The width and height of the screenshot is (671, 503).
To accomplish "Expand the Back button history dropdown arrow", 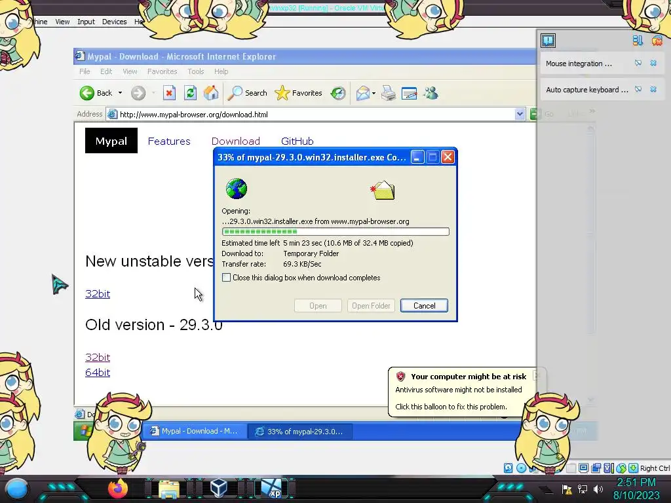I will (121, 93).
